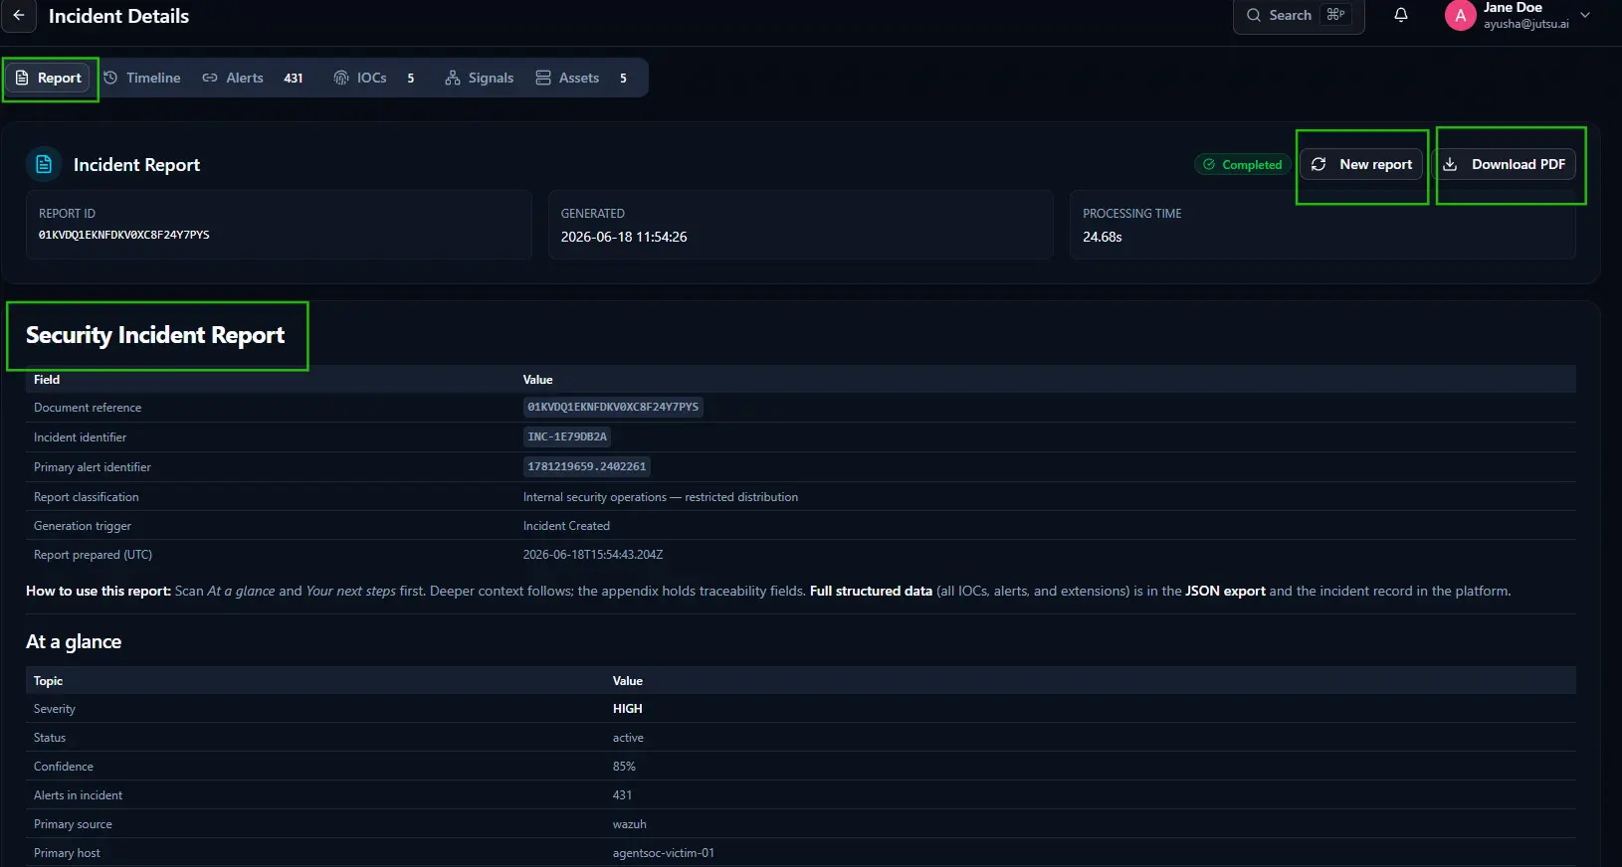Click the Incident Report document icon

tap(44, 164)
